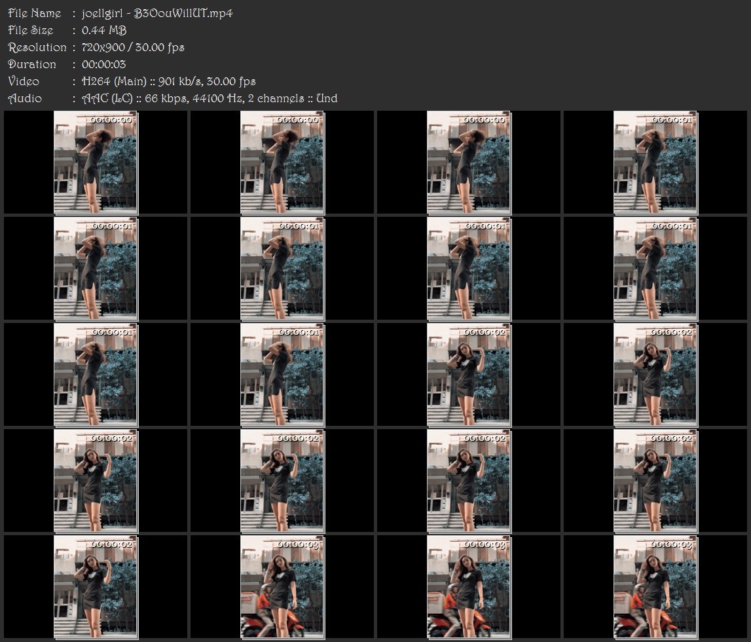Open second thumbnail in the bottom row
Viewport: 751px width, 642px height.
(x=283, y=588)
